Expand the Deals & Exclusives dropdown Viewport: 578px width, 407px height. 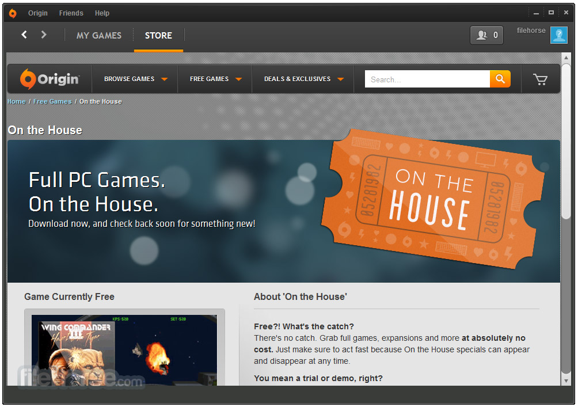304,79
